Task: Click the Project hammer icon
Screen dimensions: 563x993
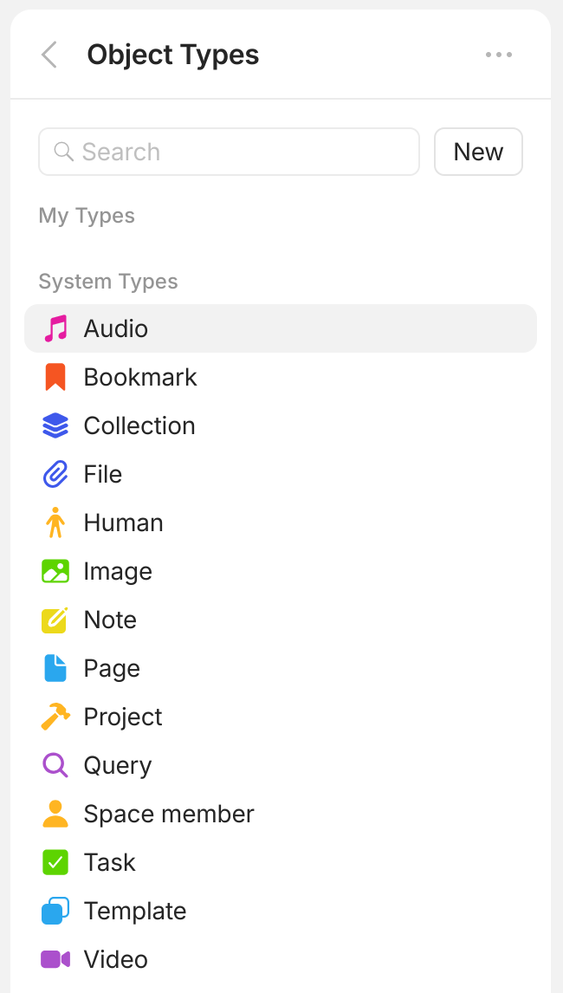Action: (55, 717)
